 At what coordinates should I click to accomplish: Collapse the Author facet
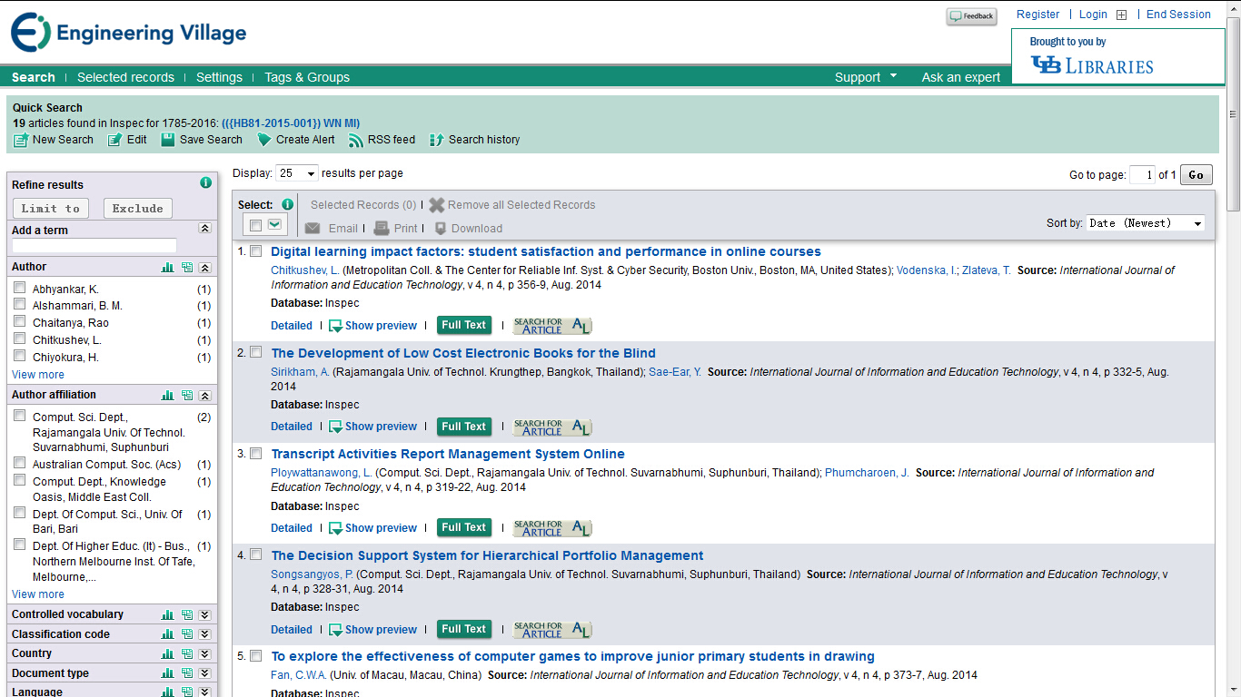[x=205, y=268]
